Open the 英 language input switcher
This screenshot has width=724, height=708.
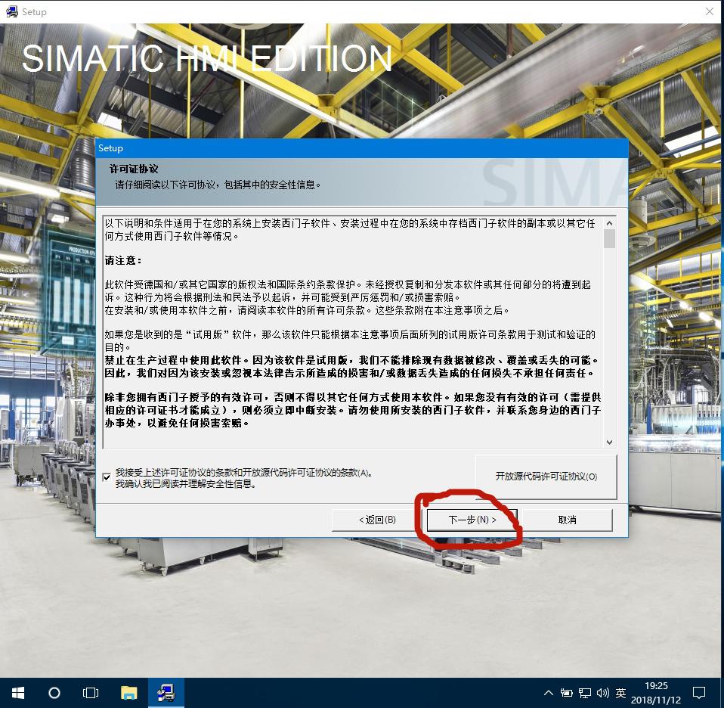tap(620, 692)
